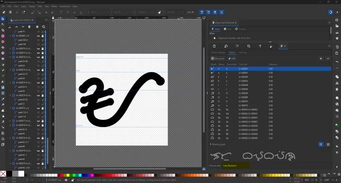341x183 pixels.
Task: Toggle current layer visibility in status bar
Action: pos(66,180)
